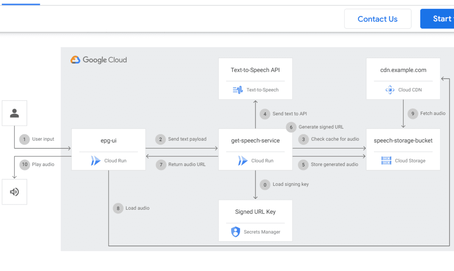Click the step 4 Send text to API marker
This screenshot has width=454, height=271.
[x=265, y=114]
